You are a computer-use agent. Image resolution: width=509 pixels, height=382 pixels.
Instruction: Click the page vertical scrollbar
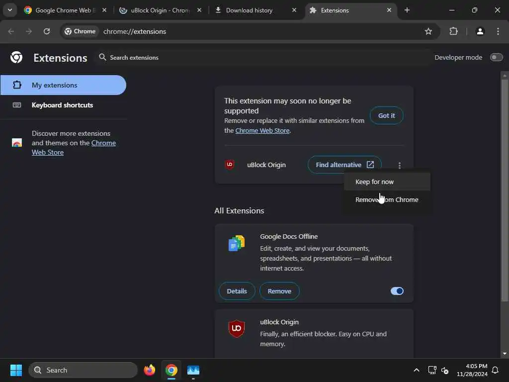tap(504, 191)
